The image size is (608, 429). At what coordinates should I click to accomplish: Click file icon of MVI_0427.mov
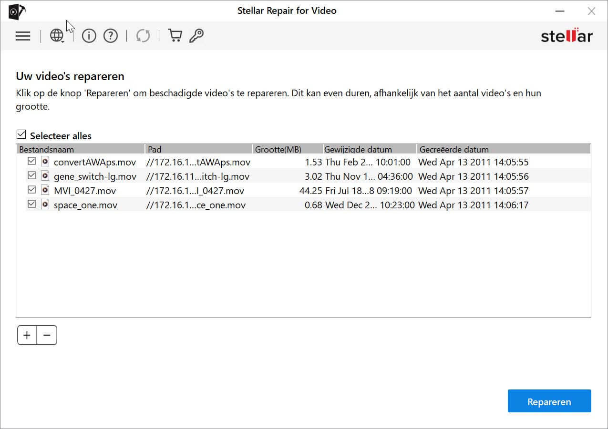point(45,190)
